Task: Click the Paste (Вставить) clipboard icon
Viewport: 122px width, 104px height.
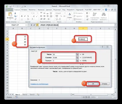Action: click(x=10, y=14)
